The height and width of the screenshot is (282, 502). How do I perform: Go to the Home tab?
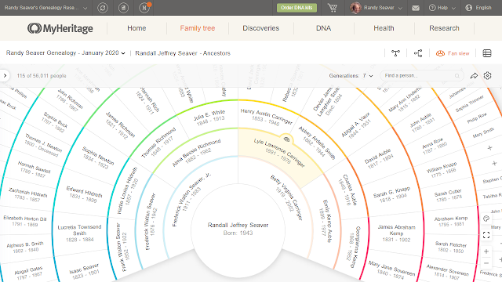[x=136, y=28]
